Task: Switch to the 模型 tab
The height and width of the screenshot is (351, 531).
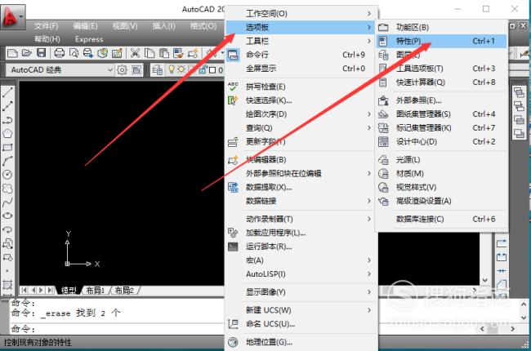Action: pyautogui.click(x=69, y=291)
